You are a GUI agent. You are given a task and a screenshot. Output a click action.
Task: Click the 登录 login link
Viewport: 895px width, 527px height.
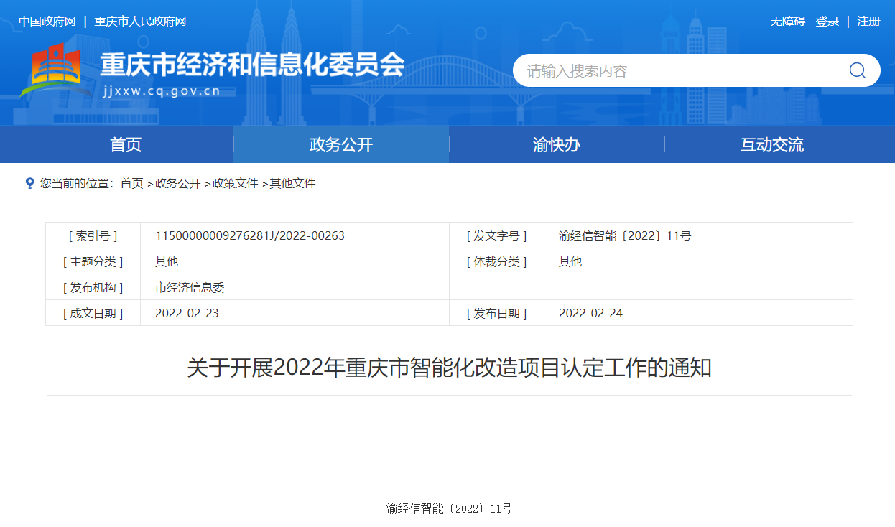pos(827,22)
